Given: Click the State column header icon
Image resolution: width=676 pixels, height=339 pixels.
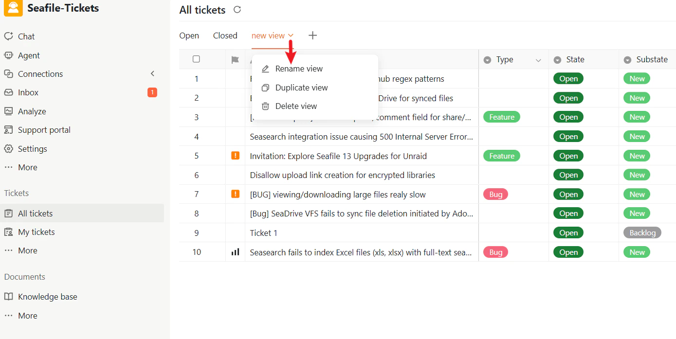Looking at the screenshot, I should 557,60.
